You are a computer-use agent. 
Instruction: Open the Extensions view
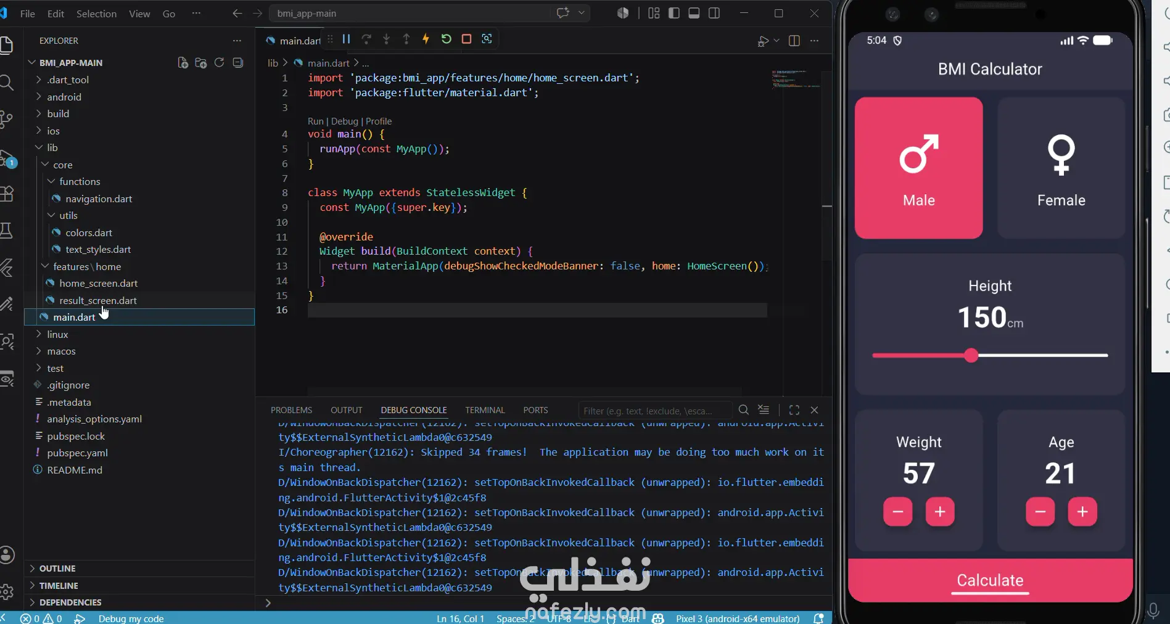tap(7, 194)
